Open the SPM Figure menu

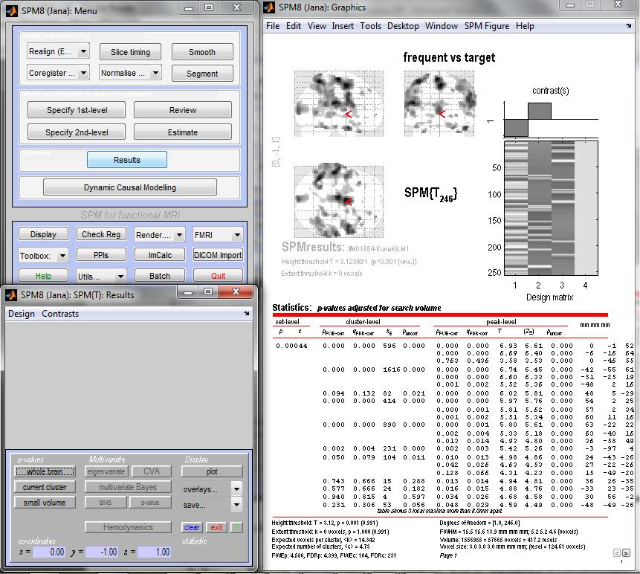pos(487,26)
